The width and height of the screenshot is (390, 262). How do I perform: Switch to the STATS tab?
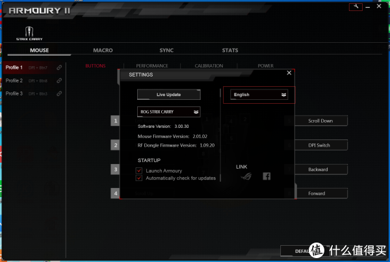(230, 51)
